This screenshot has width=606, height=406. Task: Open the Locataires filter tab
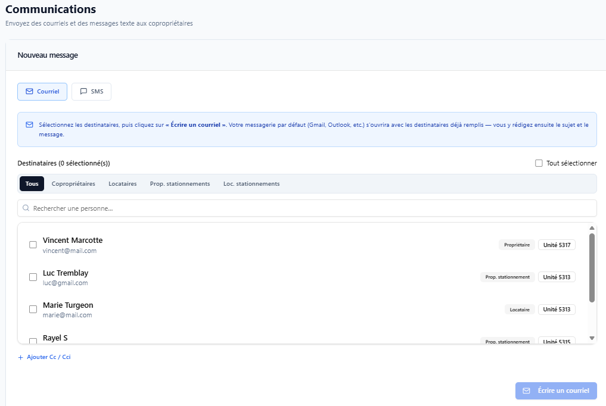pyautogui.click(x=123, y=184)
